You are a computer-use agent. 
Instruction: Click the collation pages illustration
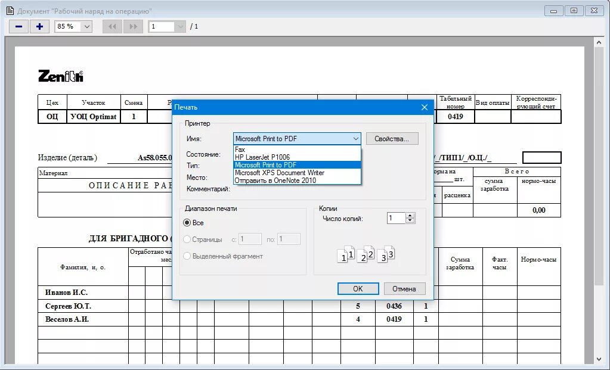(x=366, y=254)
